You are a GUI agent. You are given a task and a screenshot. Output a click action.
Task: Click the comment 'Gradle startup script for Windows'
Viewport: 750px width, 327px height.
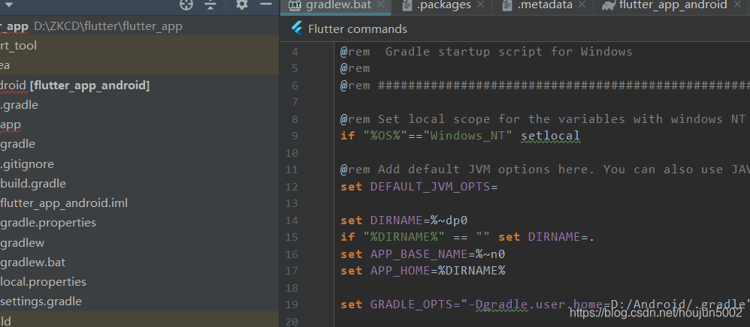509,52
